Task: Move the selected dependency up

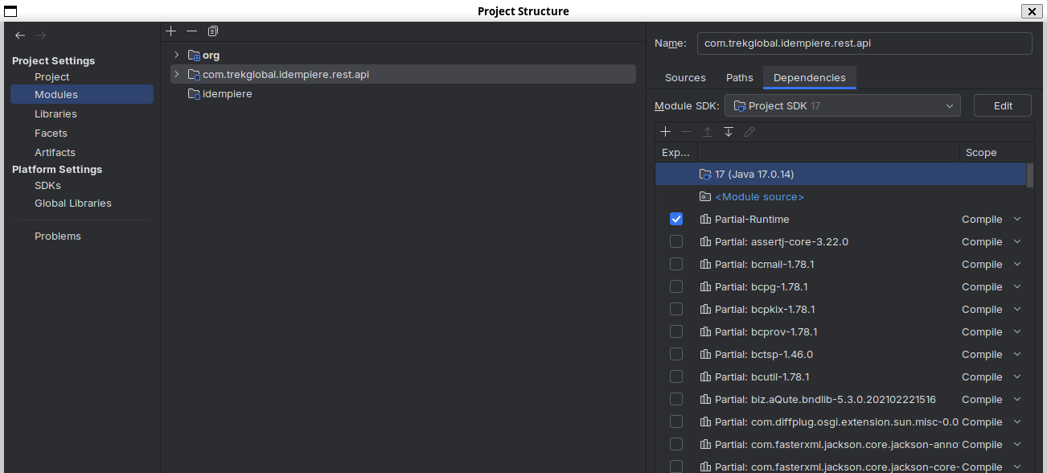Action: coord(708,131)
